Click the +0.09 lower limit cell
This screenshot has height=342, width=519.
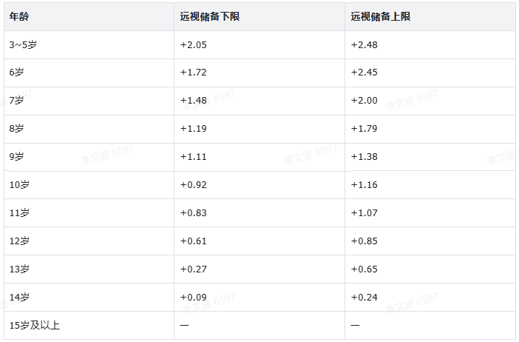193,298
